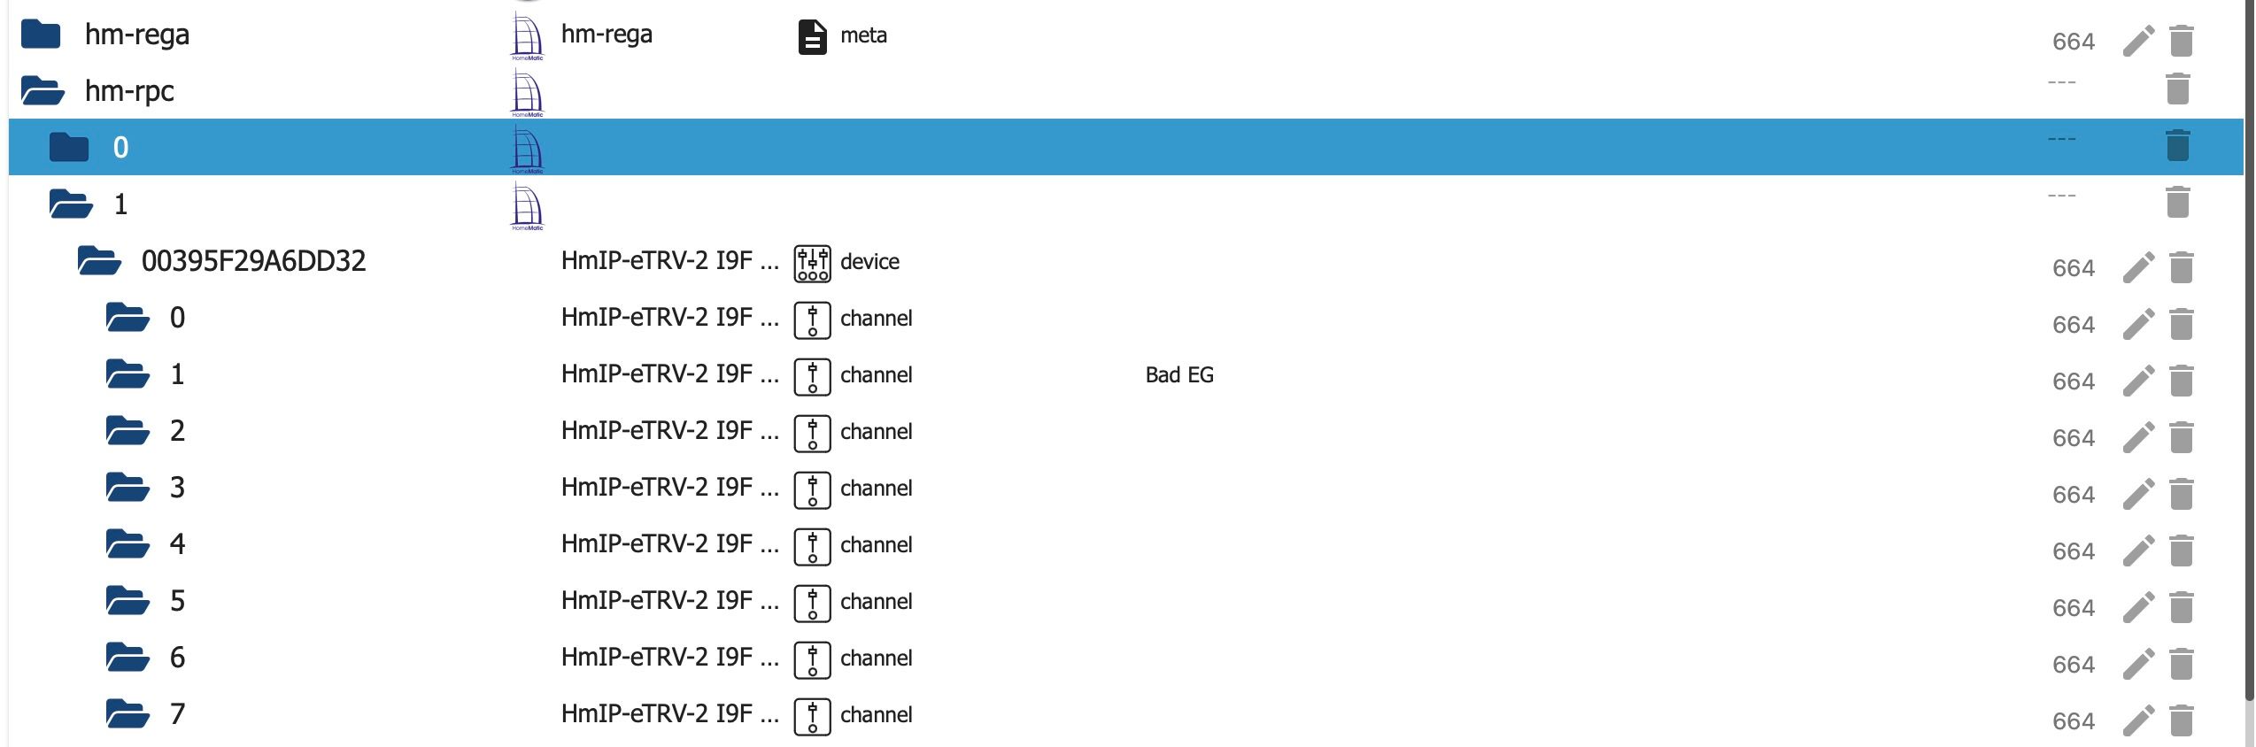Image resolution: width=2256 pixels, height=747 pixels.
Task: Edit device 00395F29A6DD32 with pencil icon
Action: click(x=2138, y=267)
